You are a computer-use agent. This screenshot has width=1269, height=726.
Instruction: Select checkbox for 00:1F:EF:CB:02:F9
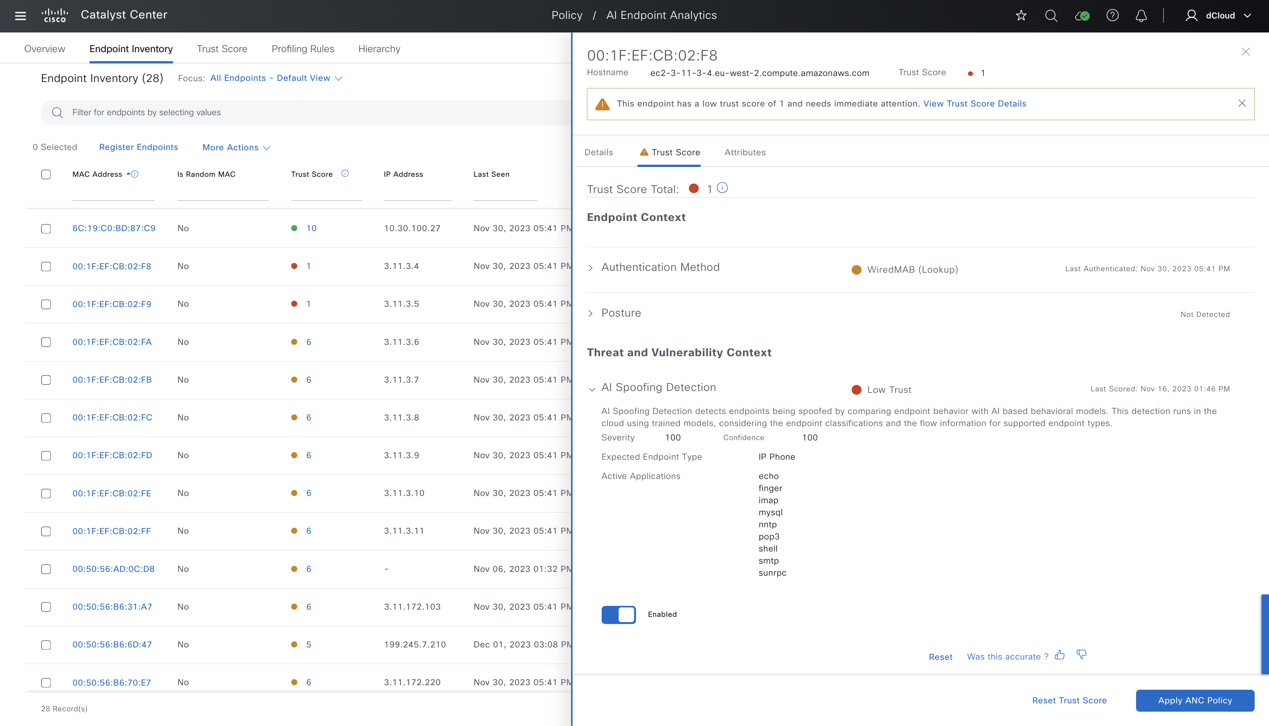(x=46, y=304)
